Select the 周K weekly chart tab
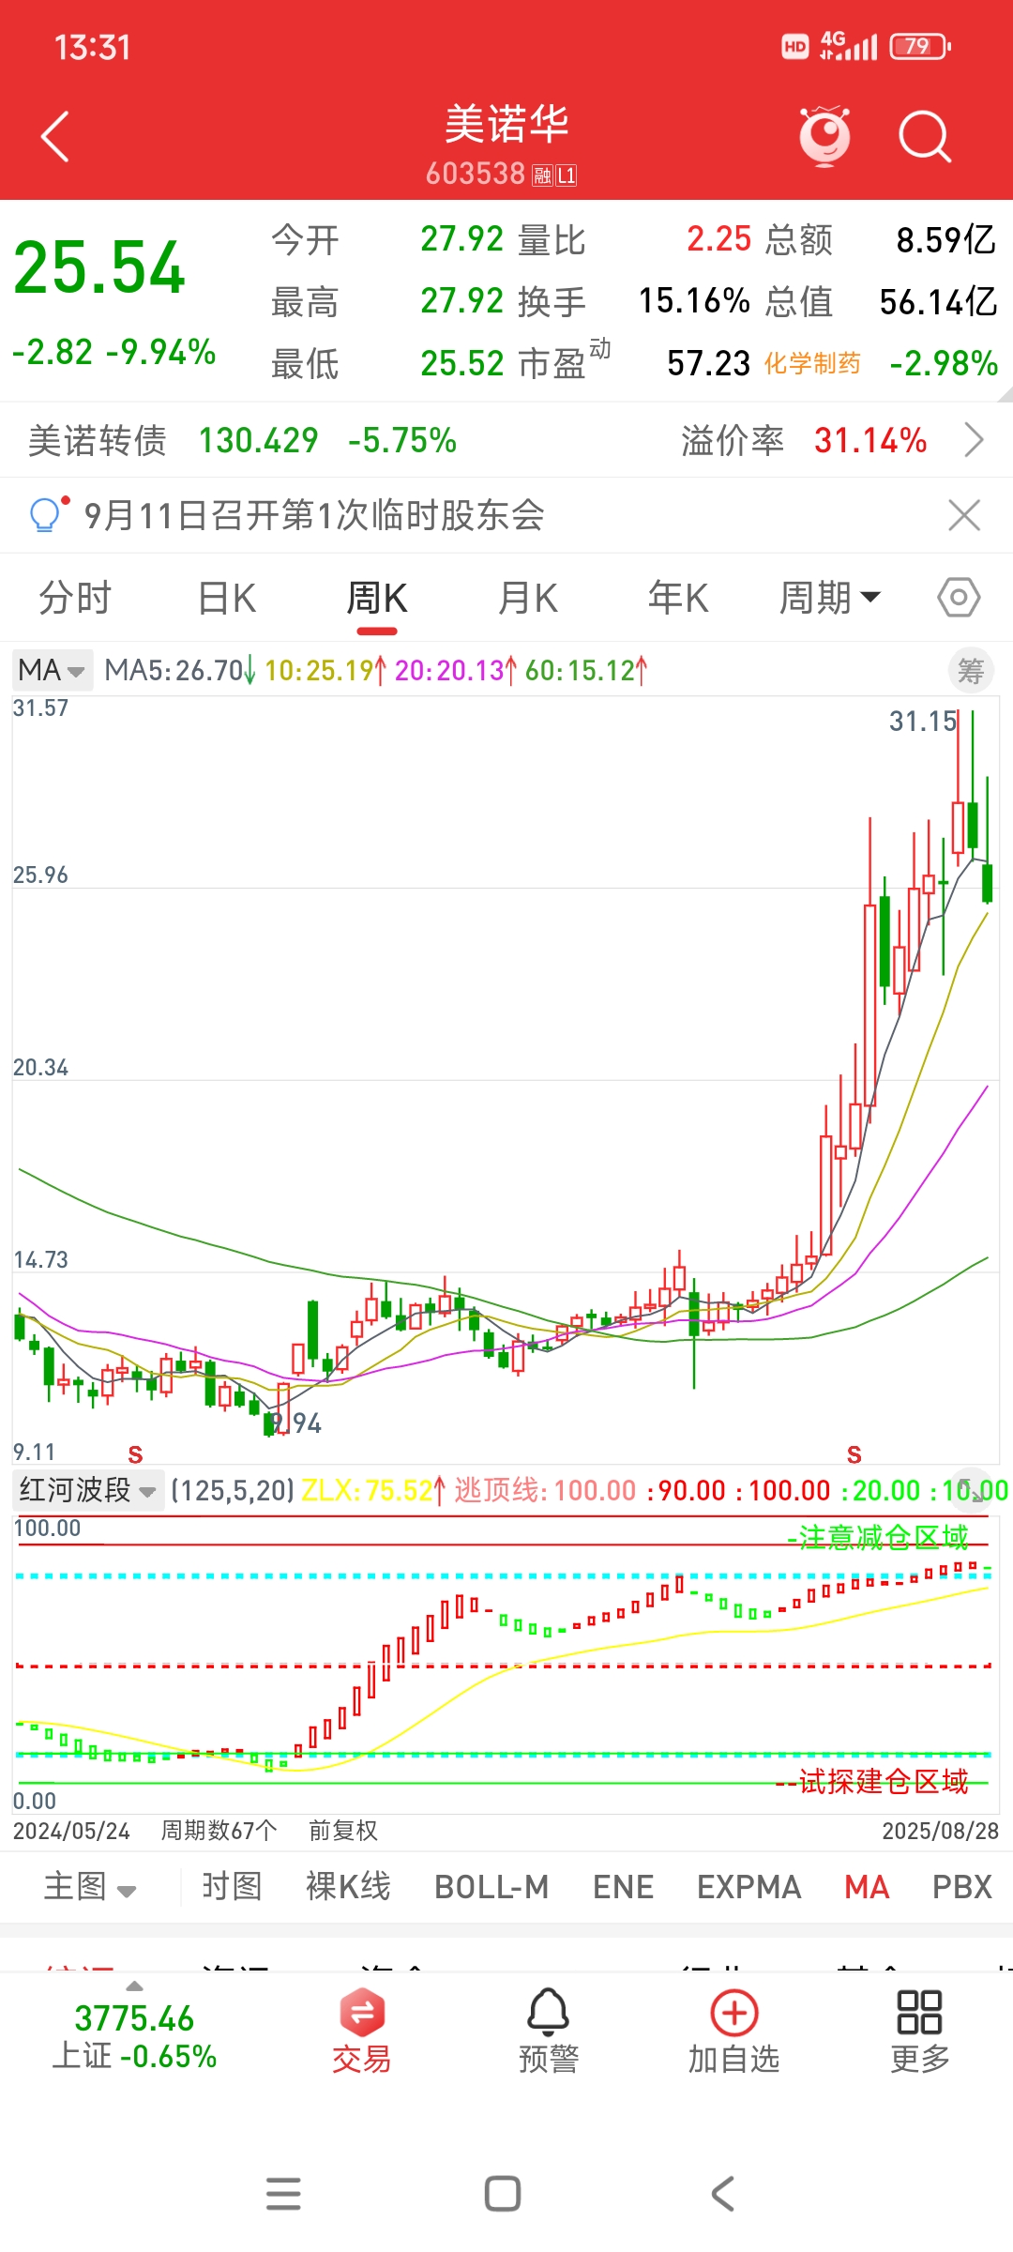Image resolution: width=1013 pixels, height=2252 pixels. tap(377, 598)
